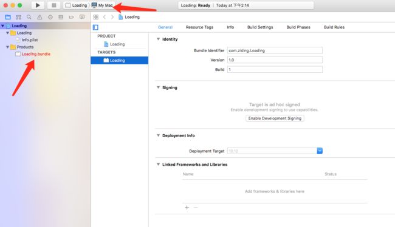The width and height of the screenshot is (395, 227).
Task: Open the Deployment Target dropdown arrow
Action: tap(320, 151)
